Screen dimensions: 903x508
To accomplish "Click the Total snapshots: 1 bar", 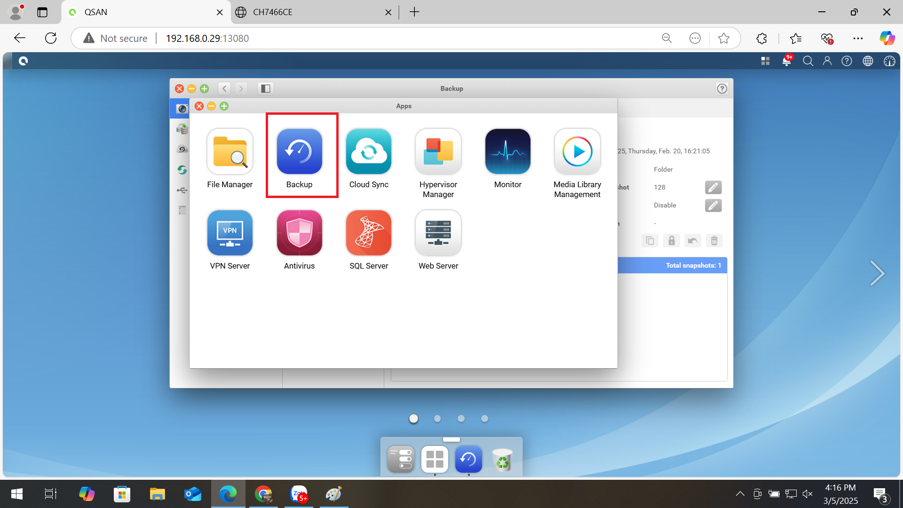I will (x=673, y=265).
